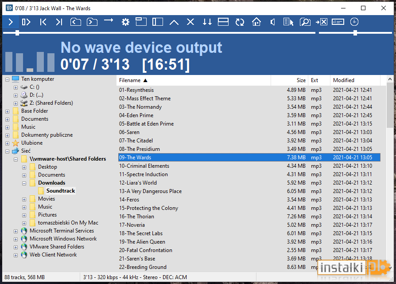396x284 pixels.
Task: Click the text display bar icon
Action: tap(338, 22)
